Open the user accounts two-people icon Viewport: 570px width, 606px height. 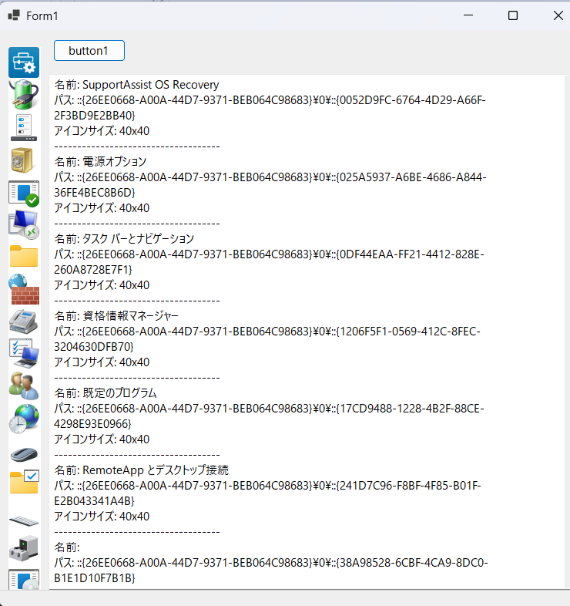pyautogui.click(x=24, y=385)
